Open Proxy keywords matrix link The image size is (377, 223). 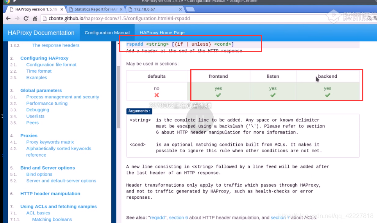[x=50, y=142]
